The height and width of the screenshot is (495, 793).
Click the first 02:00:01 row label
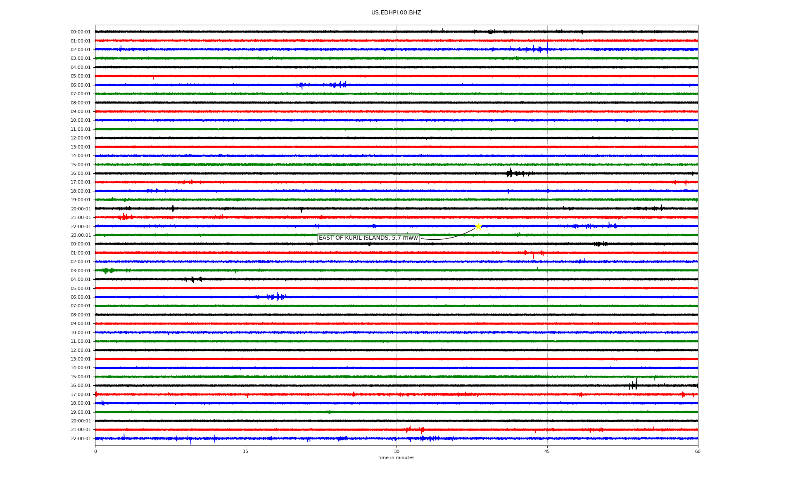[x=81, y=50]
